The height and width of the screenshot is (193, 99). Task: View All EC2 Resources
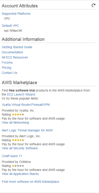15,57
